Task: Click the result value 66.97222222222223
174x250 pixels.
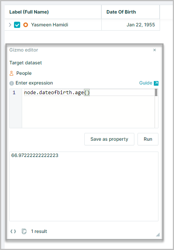Action: pyautogui.click(x=35, y=155)
